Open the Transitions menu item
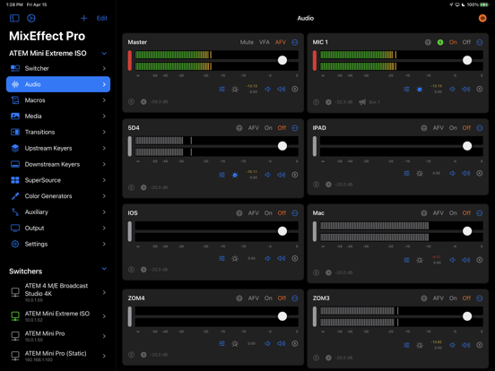The image size is (495, 371). tap(58, 133)
